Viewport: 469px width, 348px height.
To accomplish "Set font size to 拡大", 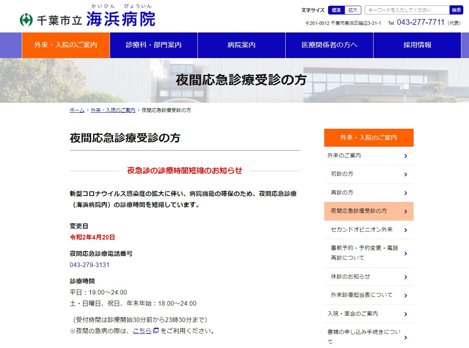I will [x=353, y=10].
